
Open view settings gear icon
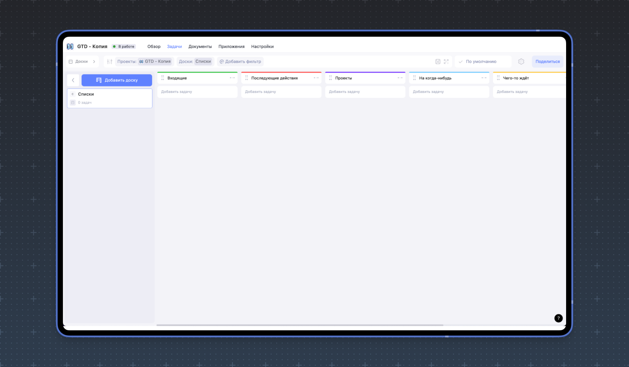click(x=521, y=61)
